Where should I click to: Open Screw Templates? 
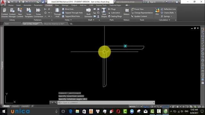[x=29, y=13]
